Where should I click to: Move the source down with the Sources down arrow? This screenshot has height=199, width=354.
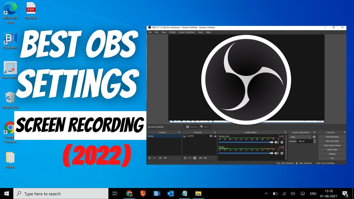[x=205, y=158]
